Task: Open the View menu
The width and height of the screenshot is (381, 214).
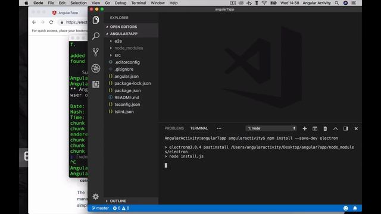Action: point(96,3)
